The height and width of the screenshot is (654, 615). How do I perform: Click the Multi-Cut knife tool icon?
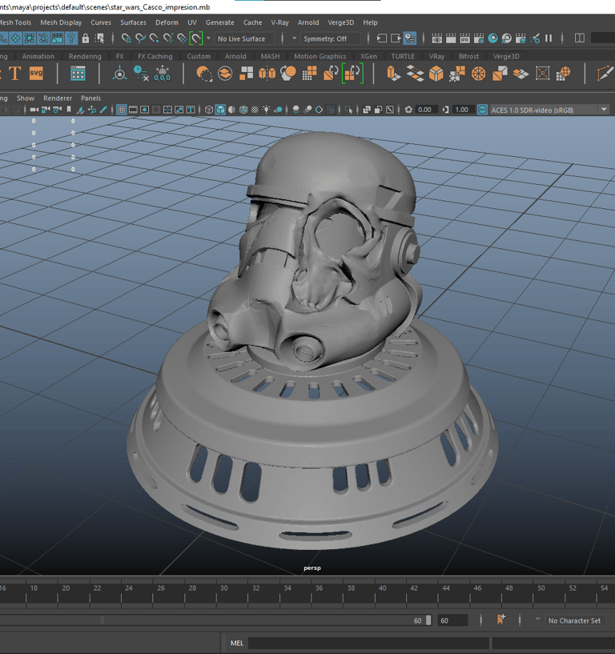(605, 74)
